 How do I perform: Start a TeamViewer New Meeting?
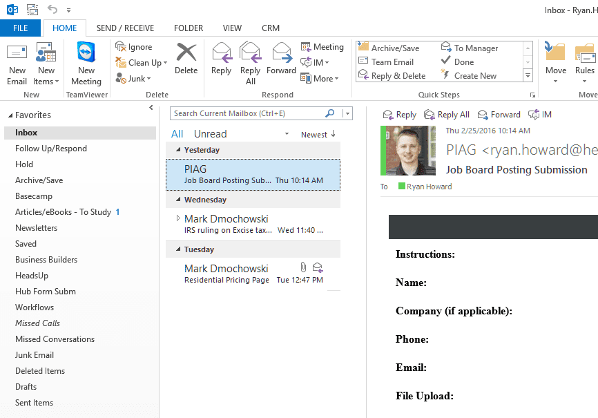point(86,64)
